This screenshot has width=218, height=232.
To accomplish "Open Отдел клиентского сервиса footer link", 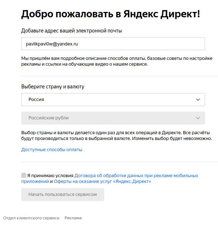I will (31, 218).
